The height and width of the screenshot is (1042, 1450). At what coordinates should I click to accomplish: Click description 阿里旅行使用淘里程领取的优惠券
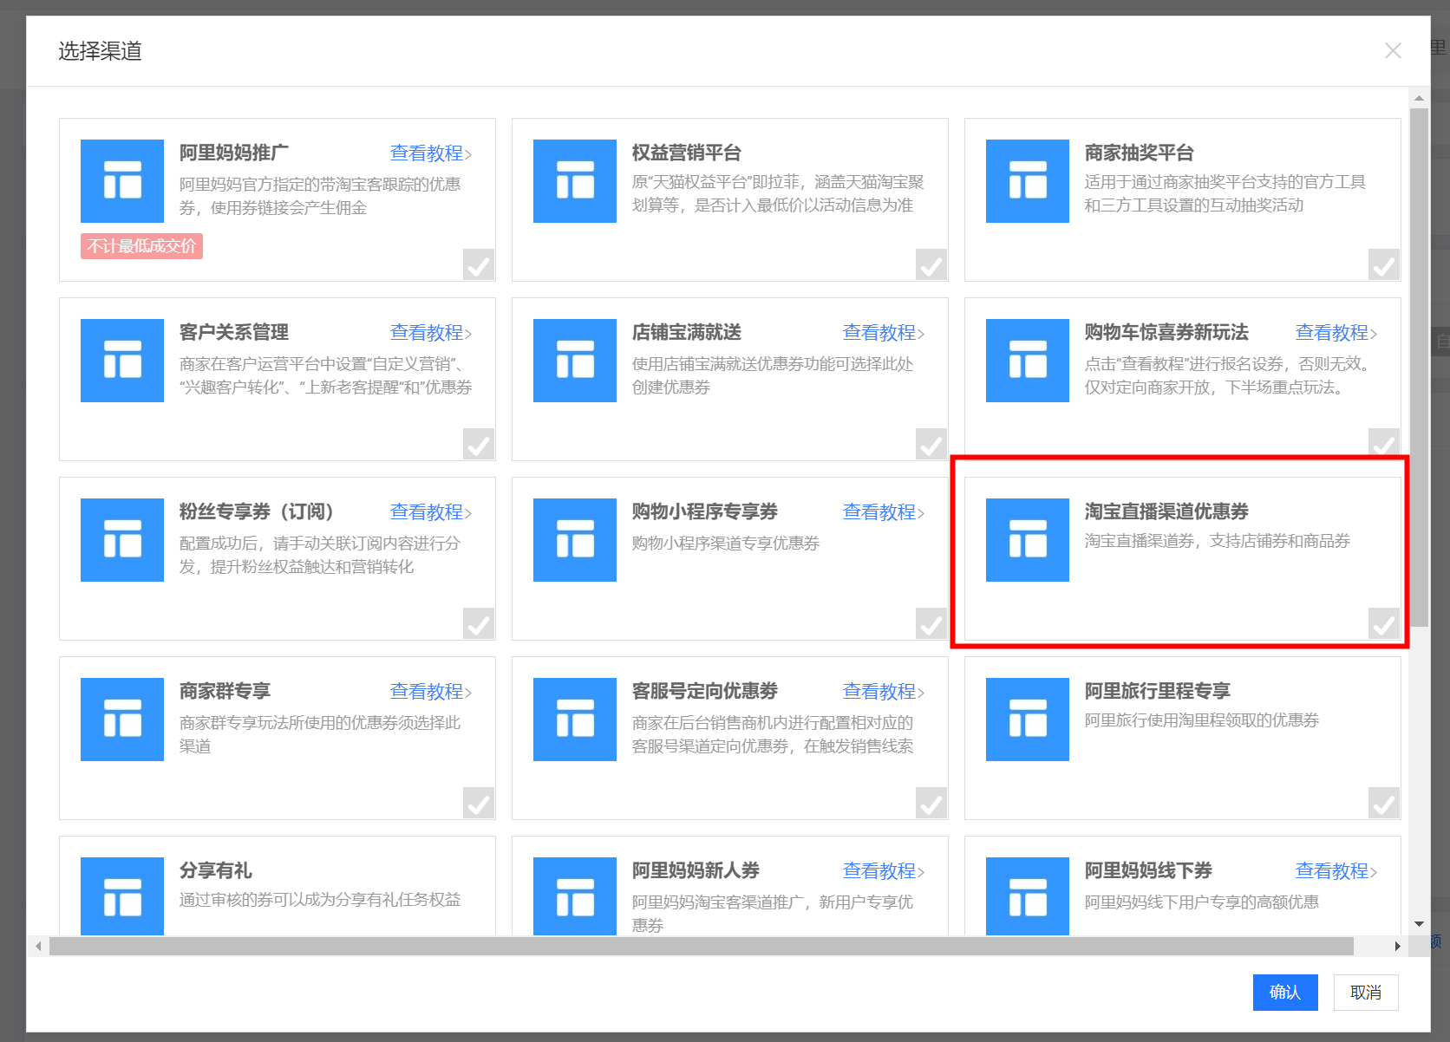click(1202, 720)
